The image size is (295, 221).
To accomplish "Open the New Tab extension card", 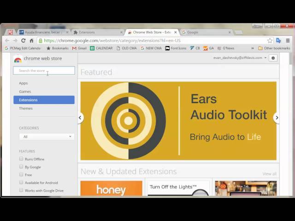I will (246, 188).
